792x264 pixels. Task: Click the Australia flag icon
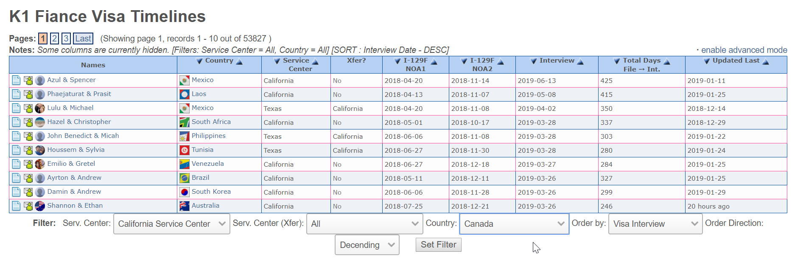pos(185,206)
